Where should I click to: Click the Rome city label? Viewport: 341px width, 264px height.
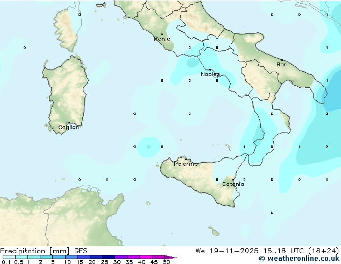click(x=162, y=39)
